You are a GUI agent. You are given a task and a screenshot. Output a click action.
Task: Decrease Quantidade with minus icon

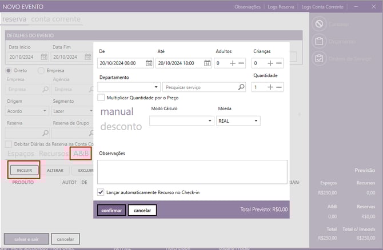tap(278, 87)
